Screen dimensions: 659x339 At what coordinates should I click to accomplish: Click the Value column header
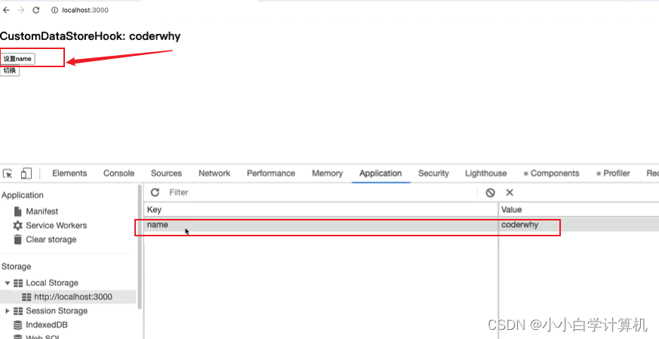pos(579,209)
